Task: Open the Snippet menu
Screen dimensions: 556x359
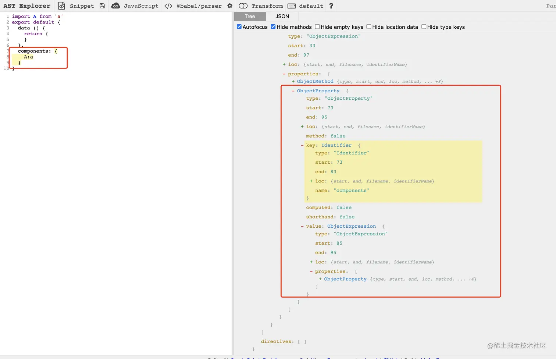Action: [82, 6]
